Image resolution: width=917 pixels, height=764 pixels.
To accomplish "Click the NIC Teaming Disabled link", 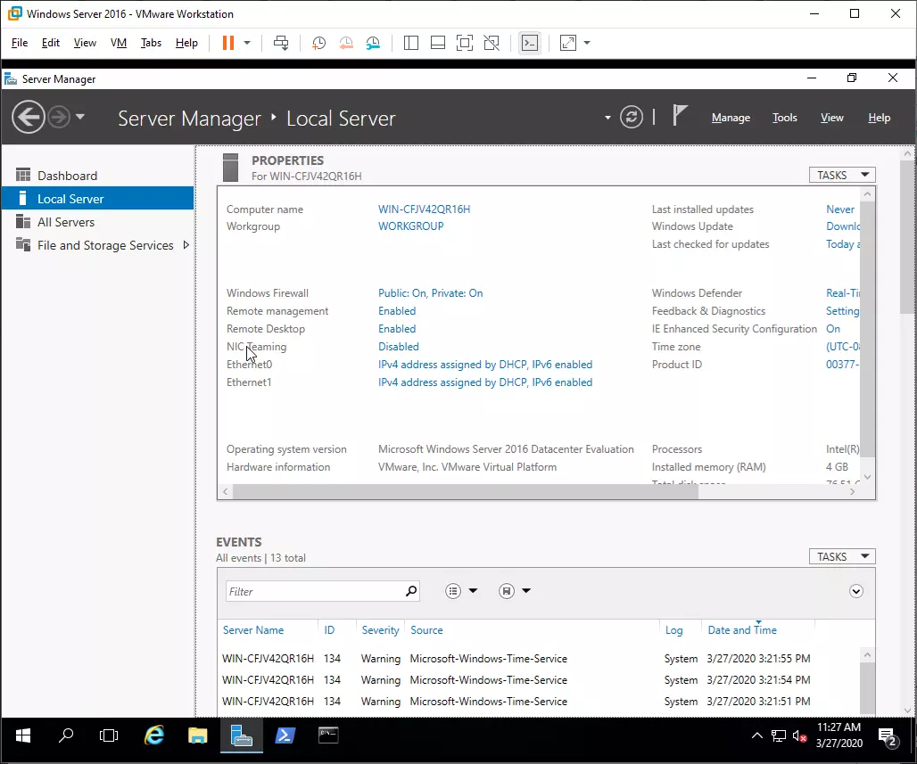I will pyautogui.click(x=398, y=347).
